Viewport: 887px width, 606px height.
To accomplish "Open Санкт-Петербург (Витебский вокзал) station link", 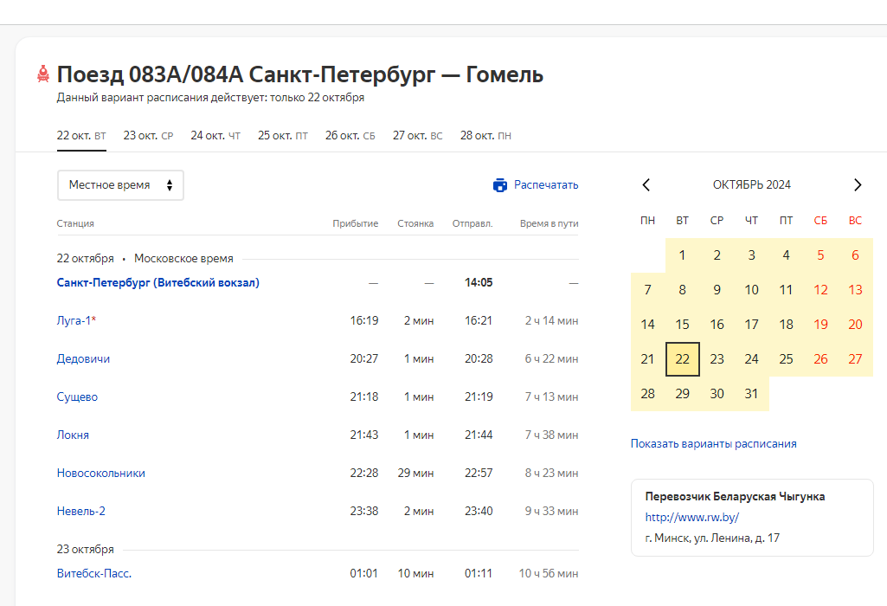I will click(x=157, y=283).
